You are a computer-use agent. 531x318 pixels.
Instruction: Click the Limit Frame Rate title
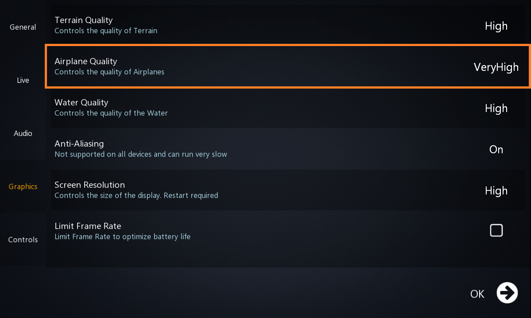[88, 226]
